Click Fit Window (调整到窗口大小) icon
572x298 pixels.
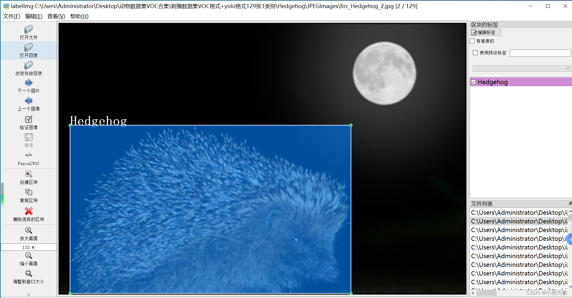29,273
